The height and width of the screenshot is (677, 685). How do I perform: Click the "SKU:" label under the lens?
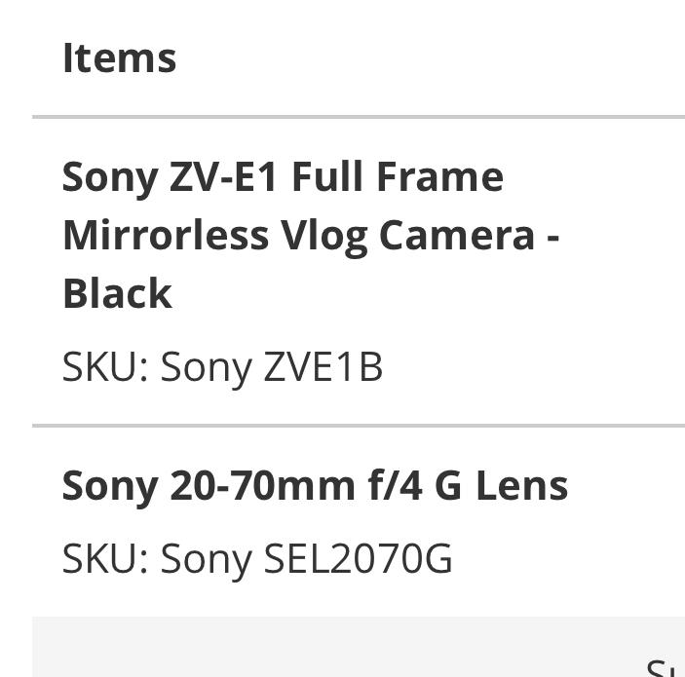pyautogui.click(x=104, y=559)
